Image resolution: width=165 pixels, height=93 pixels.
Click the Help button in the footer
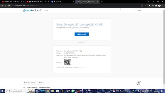coord(41,83)
